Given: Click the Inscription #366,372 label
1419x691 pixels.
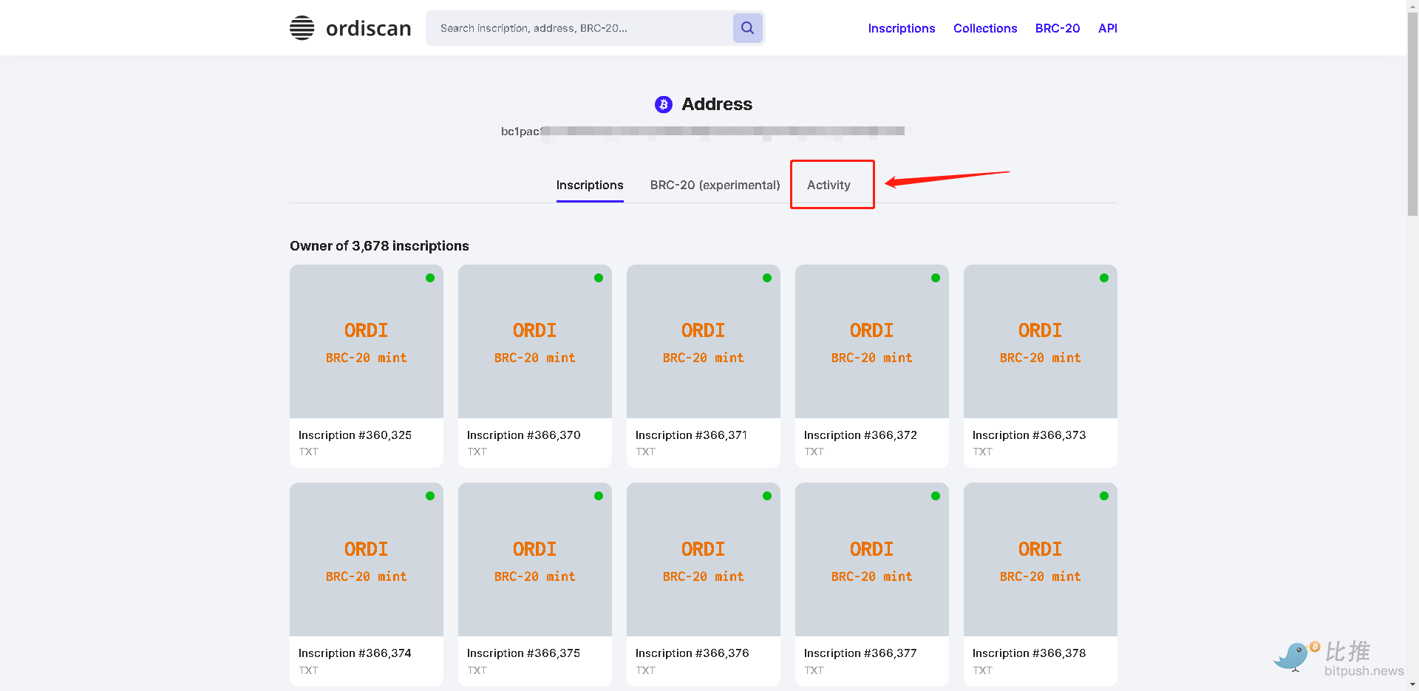Looking at the screenshot, I should (860, 435).
